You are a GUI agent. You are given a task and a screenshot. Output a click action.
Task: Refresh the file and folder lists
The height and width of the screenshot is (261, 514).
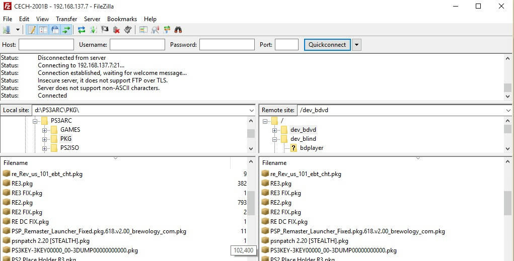[x=82, y=30]
